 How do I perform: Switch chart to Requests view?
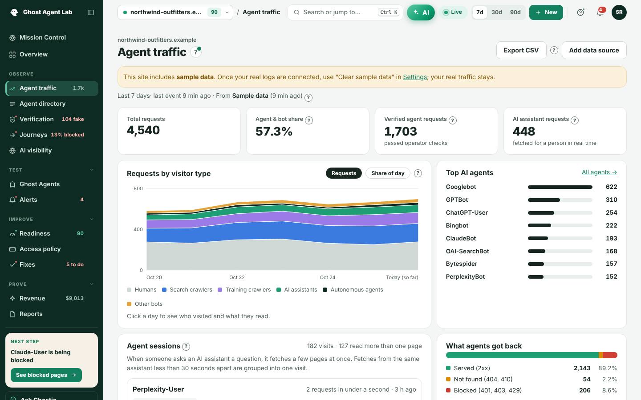coord(344,173)
